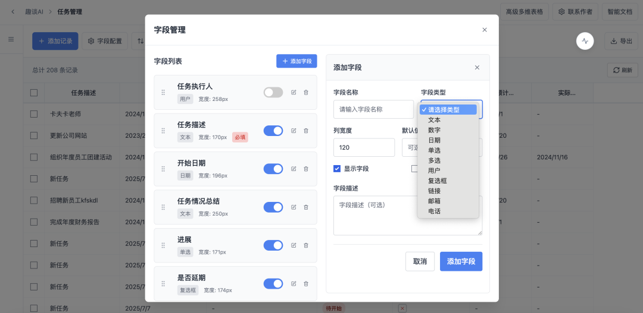643x313 pixels.
Task: Open the 字段类型 select box
Action: (451, 109)
